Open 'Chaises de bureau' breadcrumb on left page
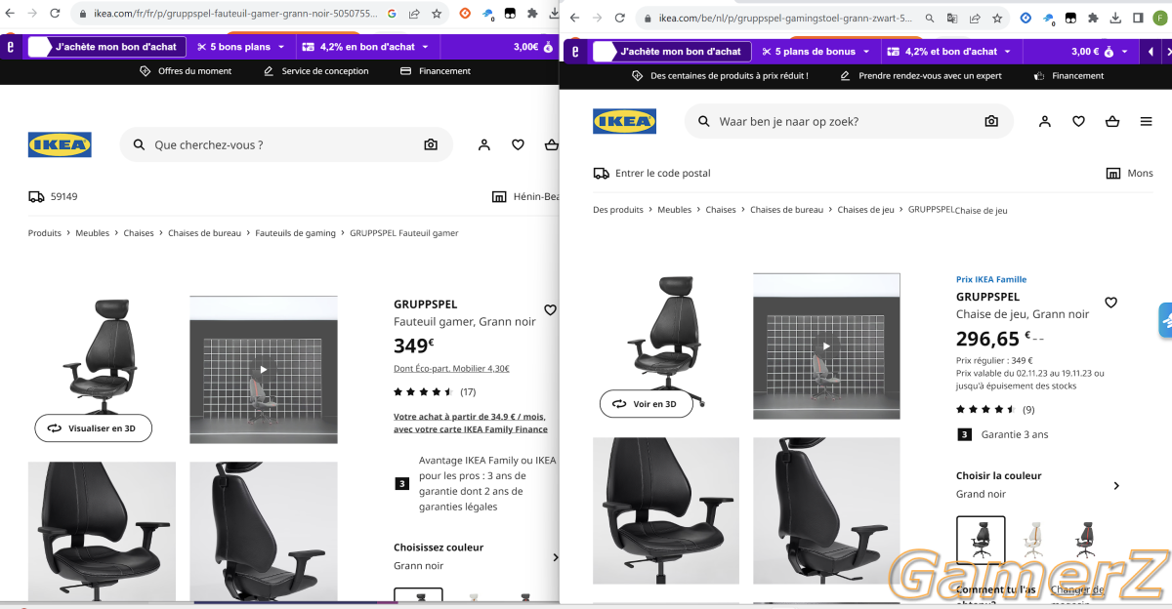The image size is (1172, 609). pos(204,233)
